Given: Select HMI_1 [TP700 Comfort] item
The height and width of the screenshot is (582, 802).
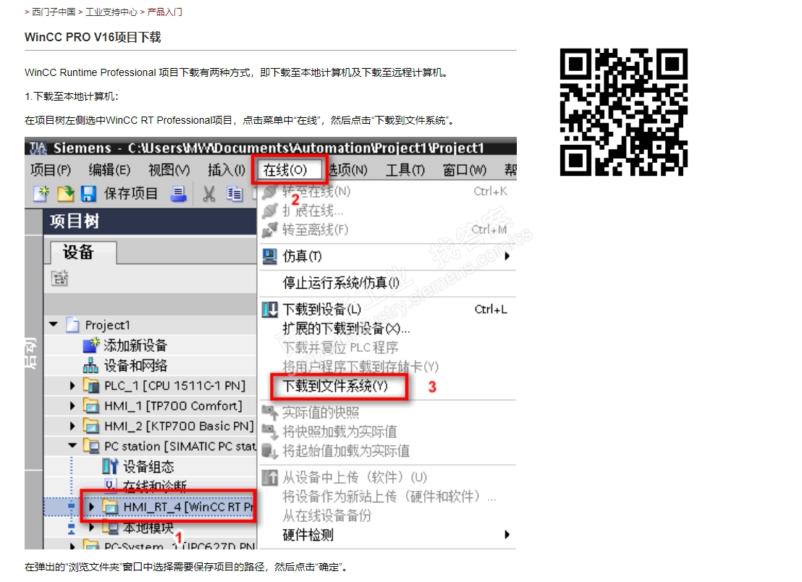Looking at the screenshot, I should [x=174, y=406].
